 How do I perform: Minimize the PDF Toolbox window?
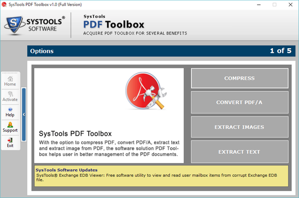pyautogui.click(x=255, y=5)
